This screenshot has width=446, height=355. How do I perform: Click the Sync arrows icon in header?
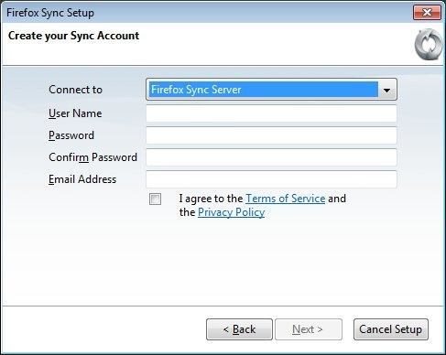pyautogui.click(x=429, y=44)
